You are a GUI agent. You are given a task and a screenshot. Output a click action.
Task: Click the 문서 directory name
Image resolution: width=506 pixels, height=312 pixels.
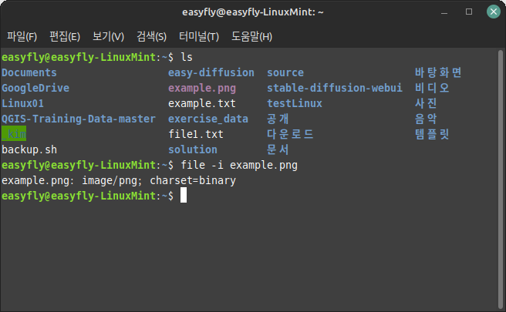click(278, 149)
